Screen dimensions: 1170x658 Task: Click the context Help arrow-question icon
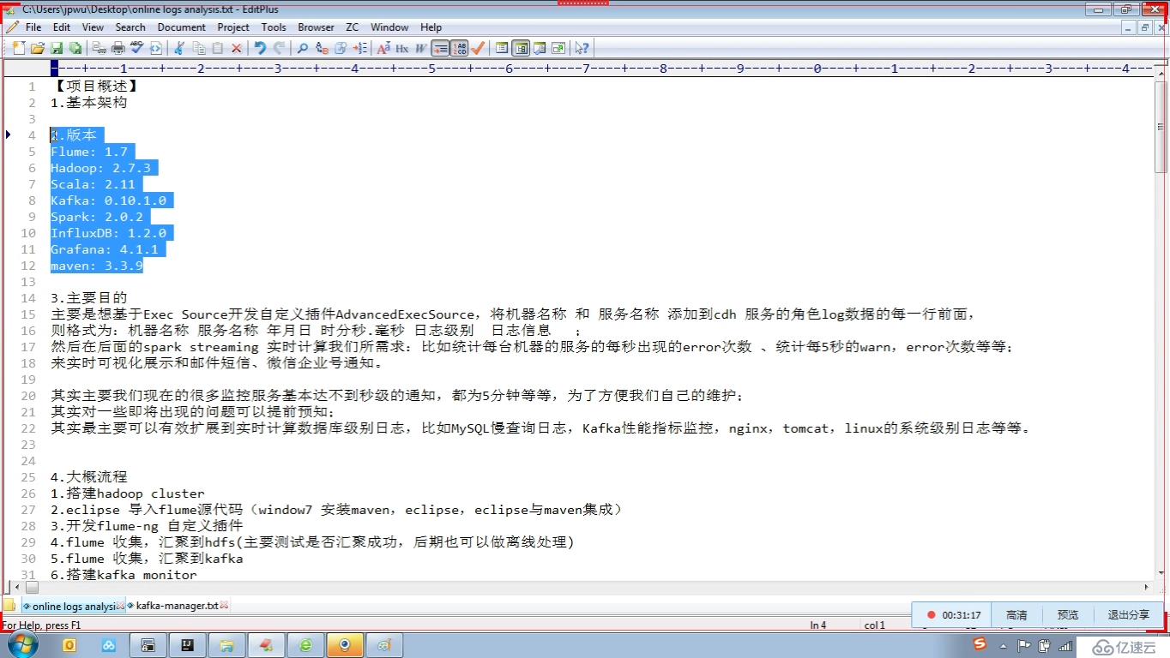click(x=582, y=48)
